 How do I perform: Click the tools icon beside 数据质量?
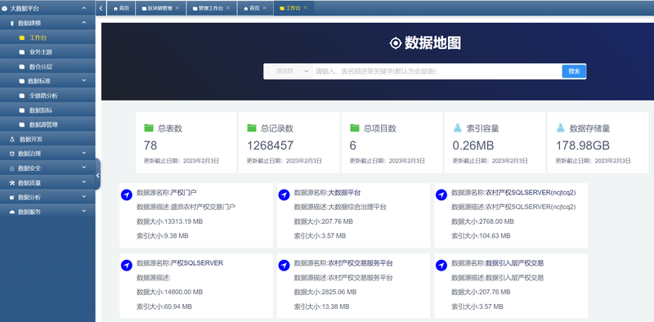[12, 183]
